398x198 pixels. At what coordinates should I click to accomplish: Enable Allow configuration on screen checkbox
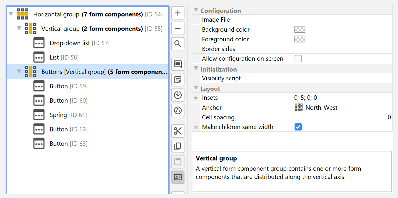pyautogui.click(x=298, y=59)
